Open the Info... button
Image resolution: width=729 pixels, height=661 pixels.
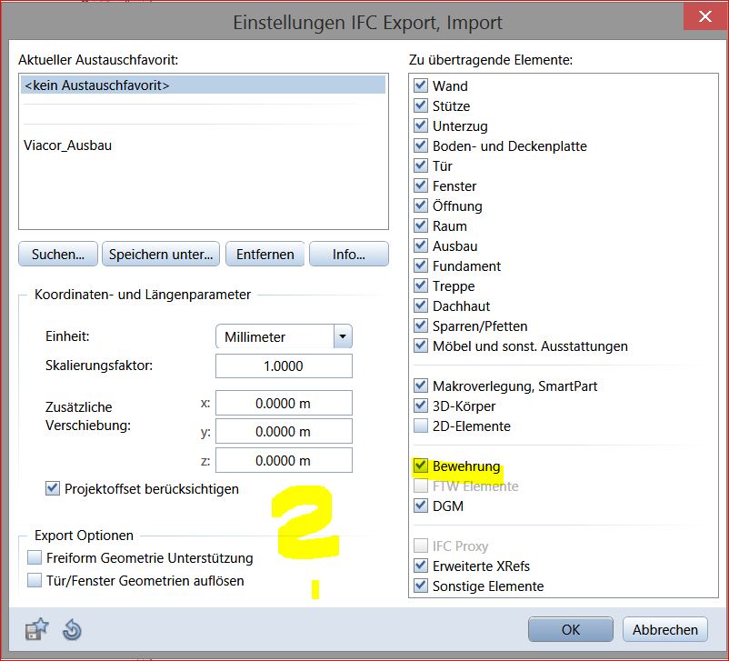(348, 255)
